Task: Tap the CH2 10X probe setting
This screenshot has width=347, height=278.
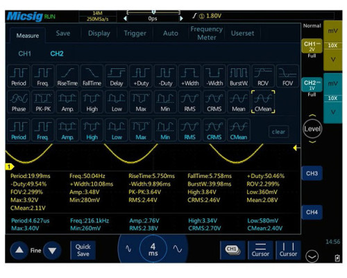Action: click(332, 98)
